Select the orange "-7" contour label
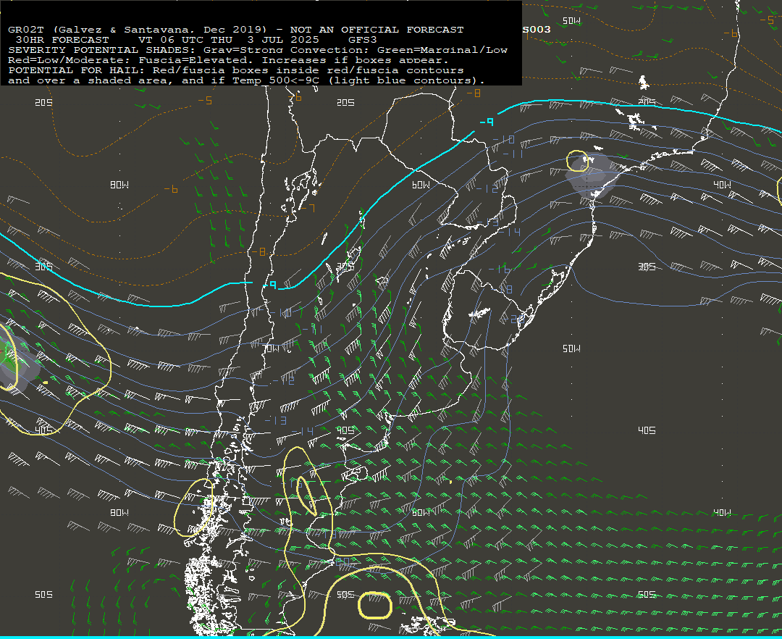 tap(308, 207)
